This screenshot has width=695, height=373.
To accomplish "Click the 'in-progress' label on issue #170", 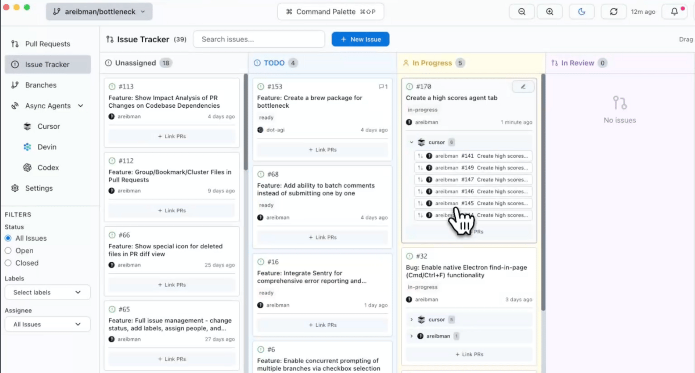I will [422, 110].
